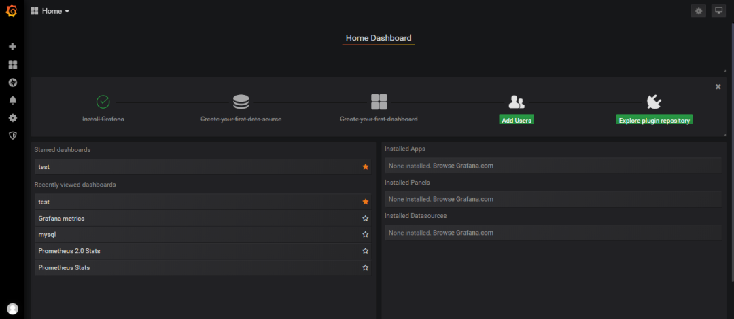Open the mysql dashboard
The width and height of the screenshot is (734, 319).
tap(203, 234)
